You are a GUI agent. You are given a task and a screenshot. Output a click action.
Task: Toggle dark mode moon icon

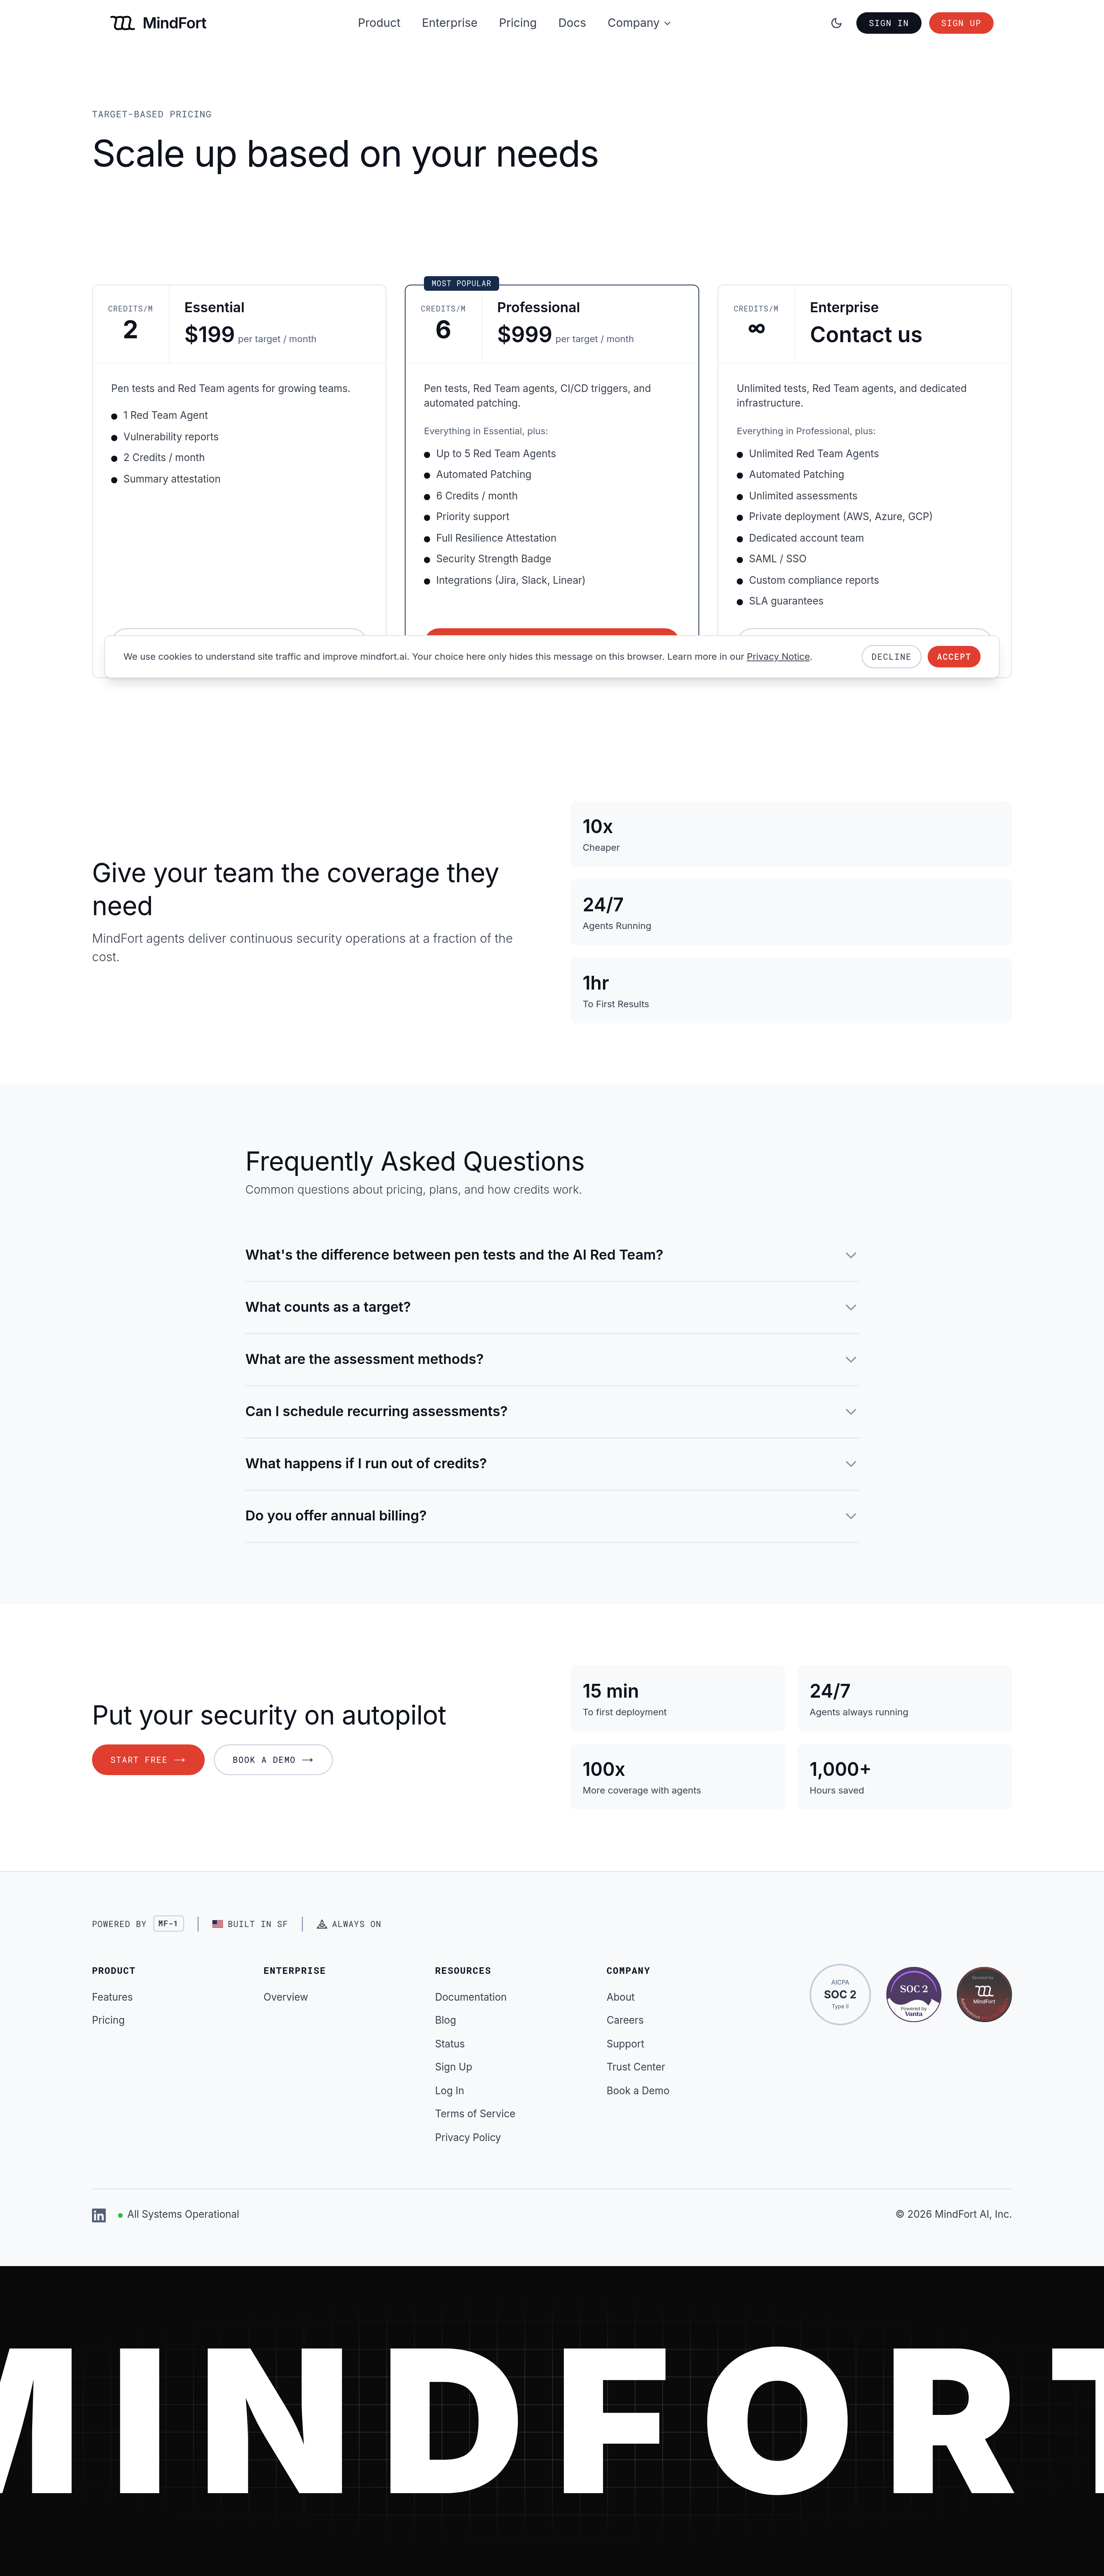[836, 23]
